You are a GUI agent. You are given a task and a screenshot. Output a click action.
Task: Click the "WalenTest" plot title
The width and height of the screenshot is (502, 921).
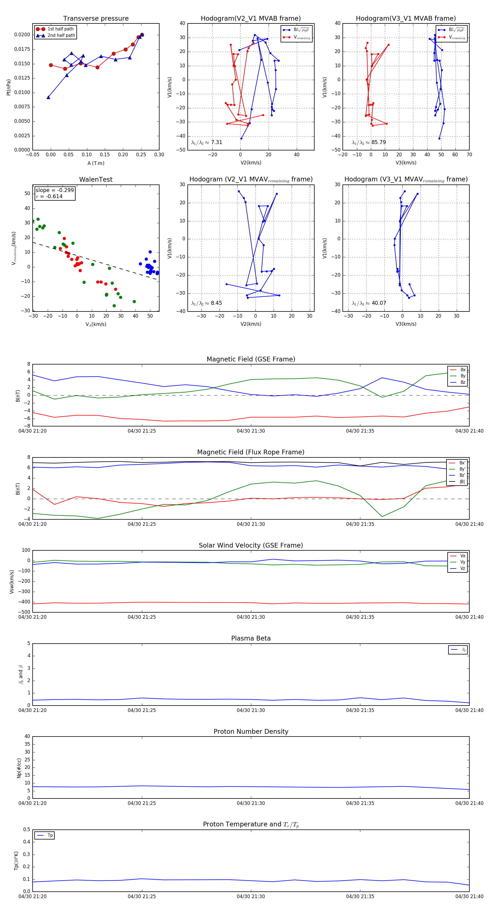(x=96, y=179)
